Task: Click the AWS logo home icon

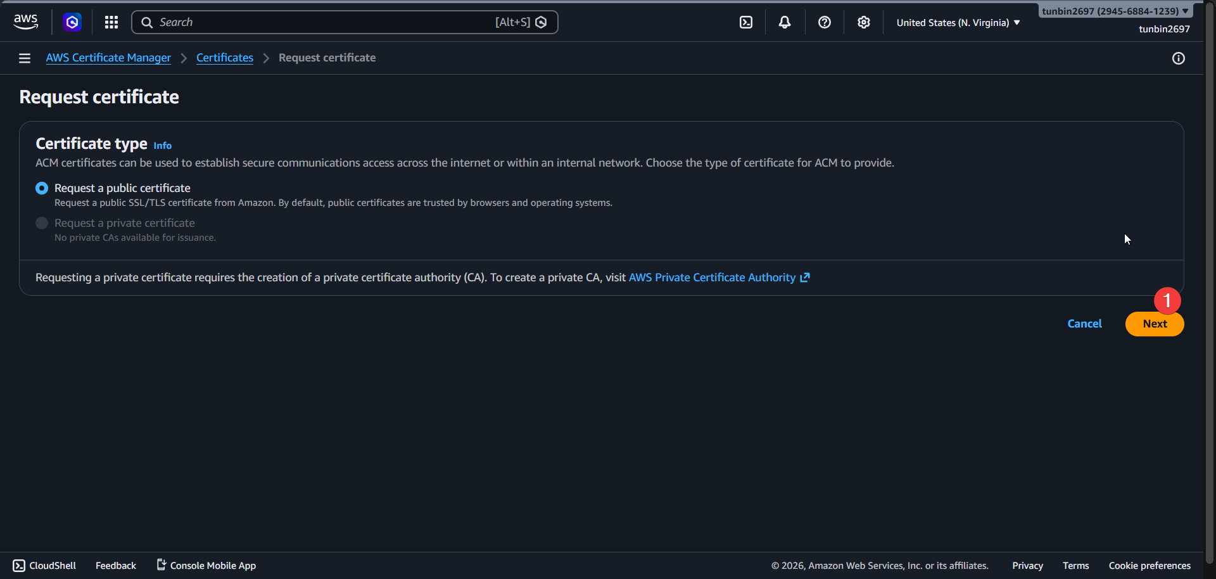Action: [x=25, y=22]
